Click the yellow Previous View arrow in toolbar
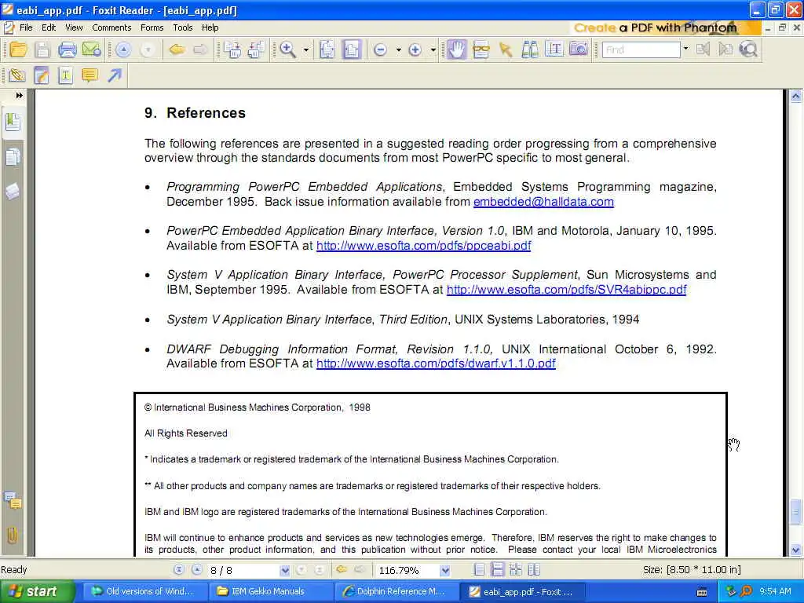The height and width of the screenshot is (603, 804). 177,49
